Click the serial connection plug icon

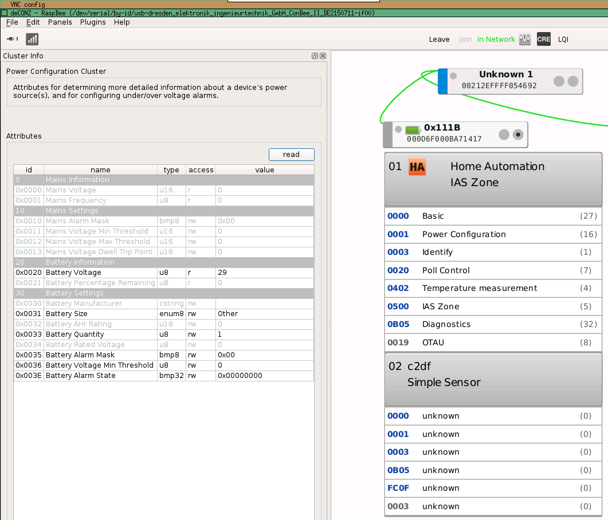[13, 39]
